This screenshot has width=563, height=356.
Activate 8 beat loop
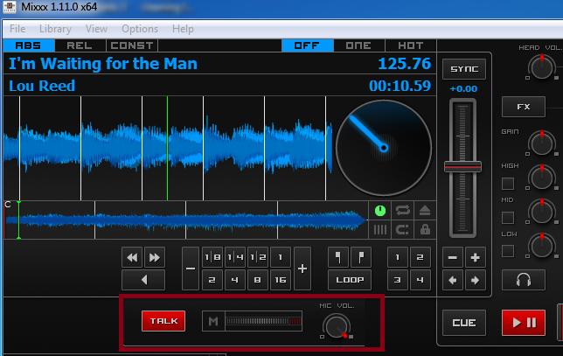tap(258, 280)
